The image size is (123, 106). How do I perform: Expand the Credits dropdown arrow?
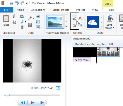pyautogui.click(x=41, y=27)
